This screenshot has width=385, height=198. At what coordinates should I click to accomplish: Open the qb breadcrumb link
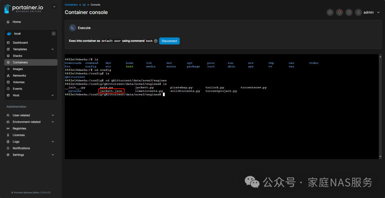(x=84, y=5)
